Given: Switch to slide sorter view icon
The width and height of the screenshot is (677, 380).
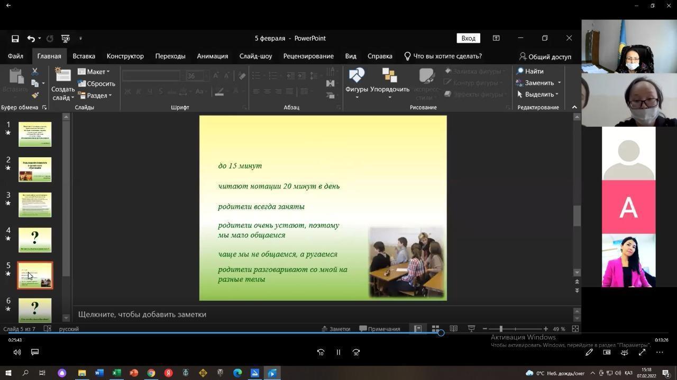Looking at the screenshot, I should click(x=435, y=329).
